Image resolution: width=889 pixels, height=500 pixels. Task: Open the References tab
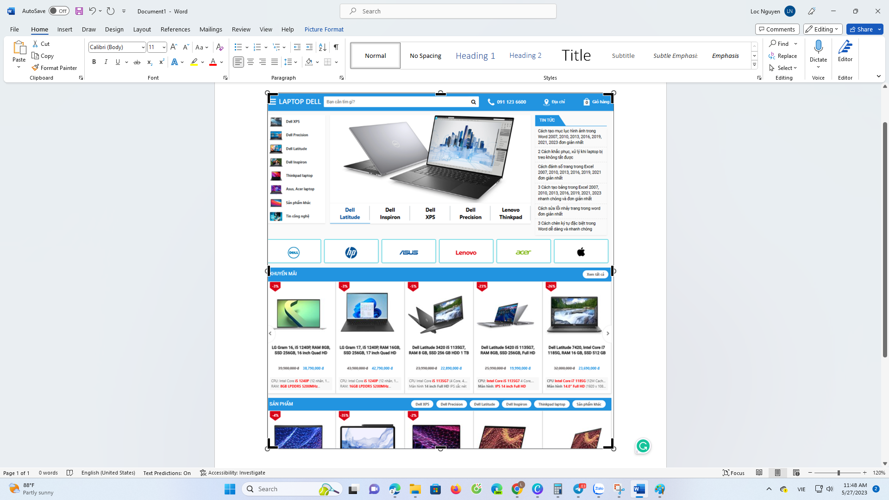tap(175, 29)
